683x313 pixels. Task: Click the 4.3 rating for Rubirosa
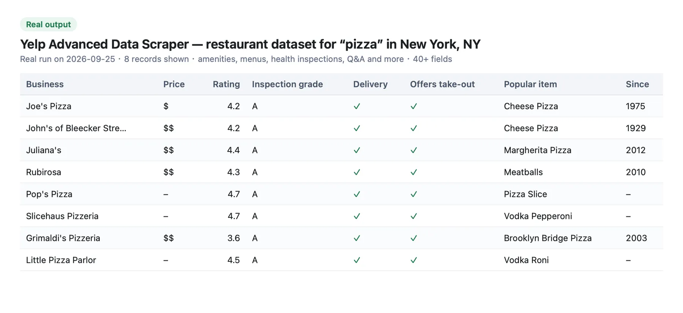click(x=233, y=172)
